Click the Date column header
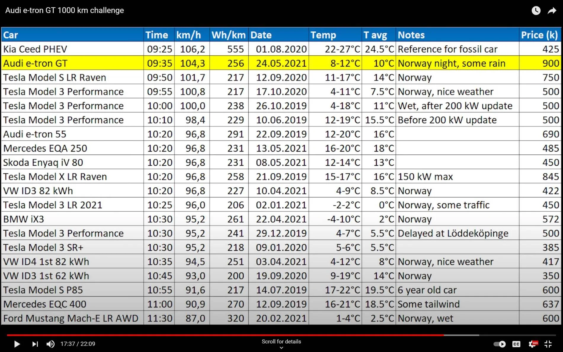Image resolution: width=563 pixels, height=352 pixels. tap(279, 35)
